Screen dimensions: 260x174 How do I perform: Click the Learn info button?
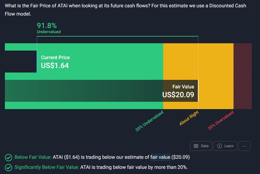225,146
